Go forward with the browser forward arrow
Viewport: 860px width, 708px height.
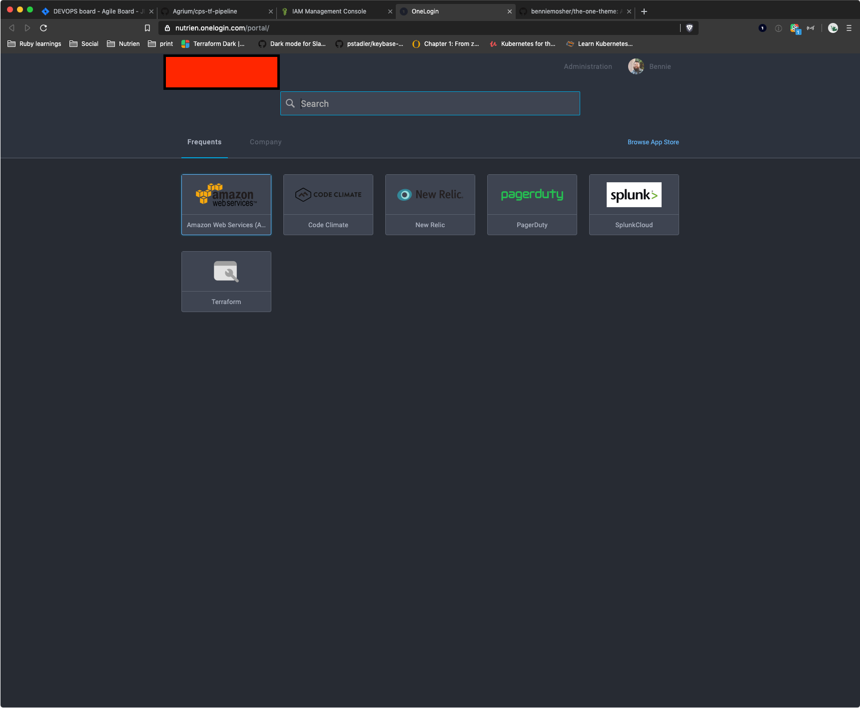point(27,28)
